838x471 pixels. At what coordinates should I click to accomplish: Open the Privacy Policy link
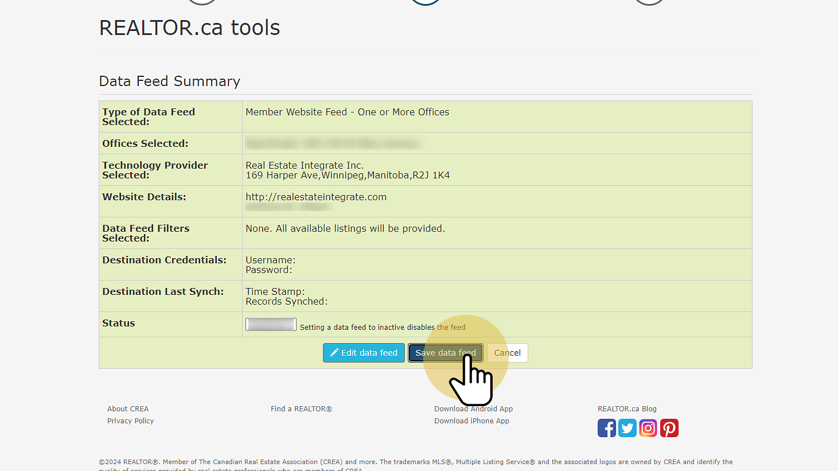(131, 421)
